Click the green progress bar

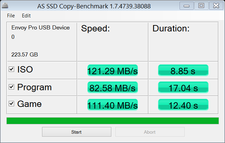[x=112, y=121]
